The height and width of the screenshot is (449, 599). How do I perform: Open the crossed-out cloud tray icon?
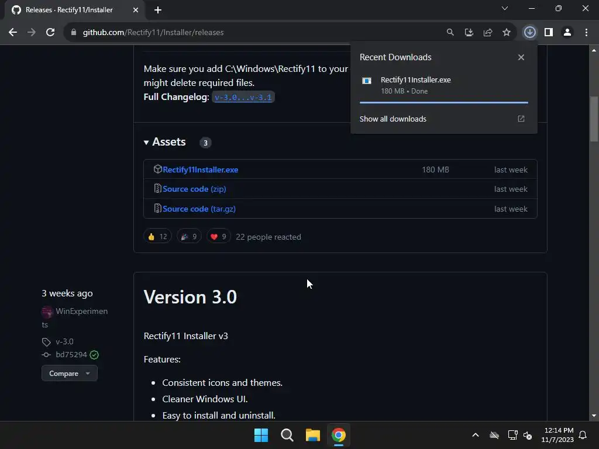coord(494,435)
